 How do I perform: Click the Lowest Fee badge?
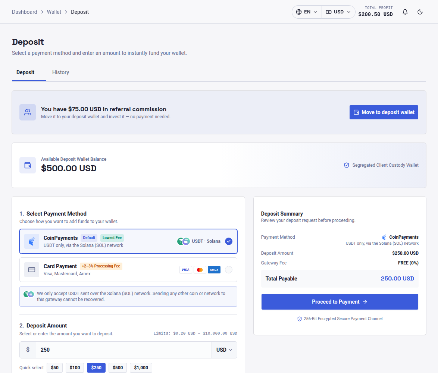point(112,238)
